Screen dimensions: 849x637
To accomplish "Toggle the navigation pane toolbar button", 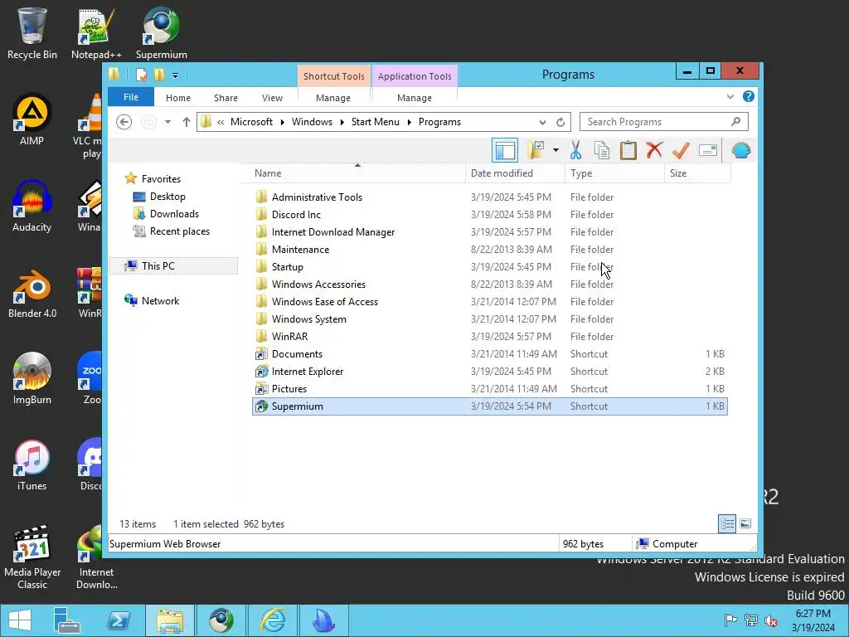I will tap(505, 151).
